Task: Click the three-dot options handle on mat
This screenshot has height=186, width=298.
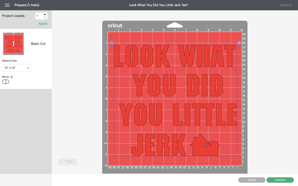Action: tap(112, 43)
